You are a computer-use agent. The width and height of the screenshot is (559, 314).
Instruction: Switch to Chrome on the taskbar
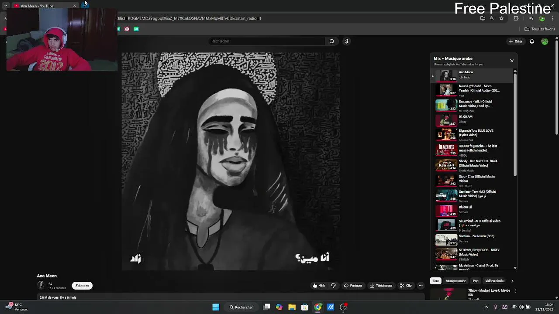317,307
